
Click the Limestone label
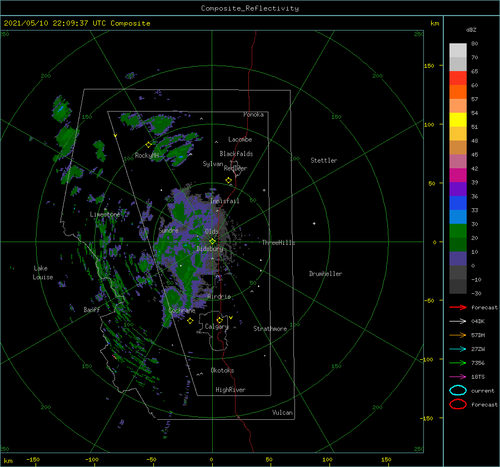coord(105,214)
